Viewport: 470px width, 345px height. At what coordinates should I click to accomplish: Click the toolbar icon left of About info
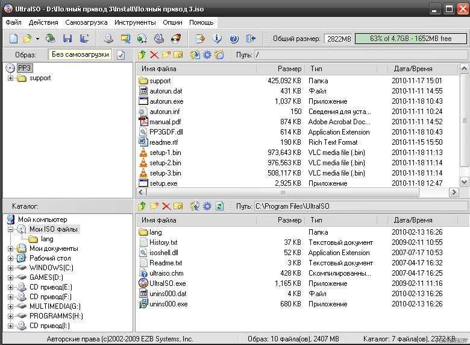pyautogui.click(x=200, y=39)
